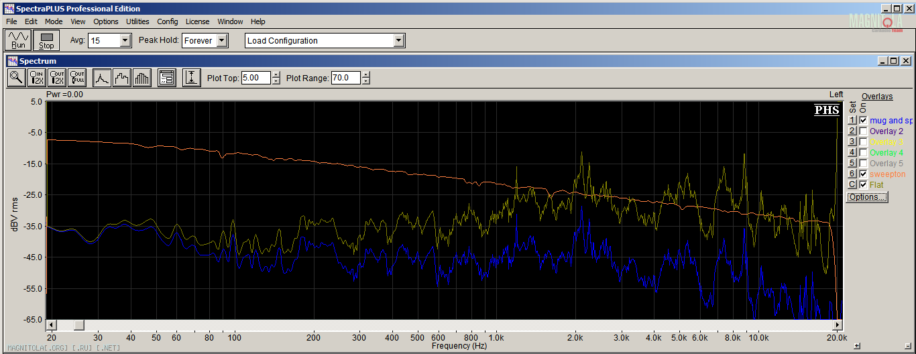Increase Plot Top with up spinner

[276, 74]
